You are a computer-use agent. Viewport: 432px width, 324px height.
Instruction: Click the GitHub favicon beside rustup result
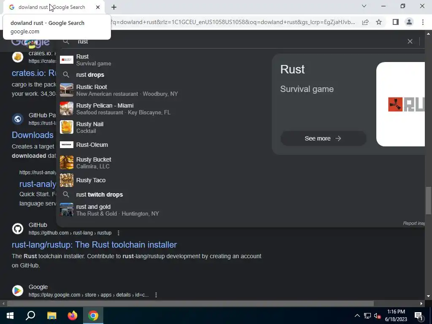pos(18,229)
